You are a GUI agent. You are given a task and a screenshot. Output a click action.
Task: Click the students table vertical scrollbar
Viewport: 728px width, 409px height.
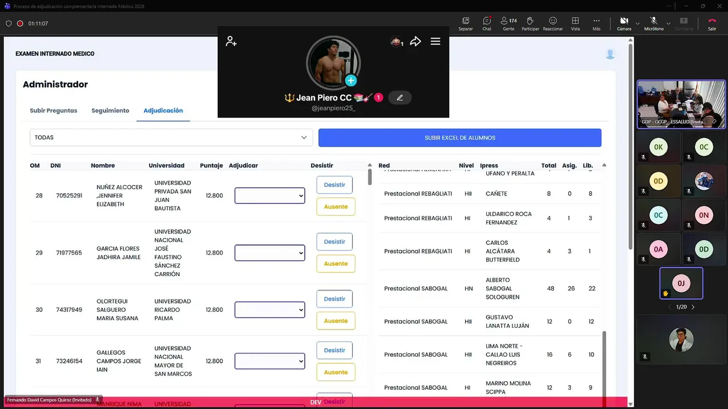click(370, 176)
